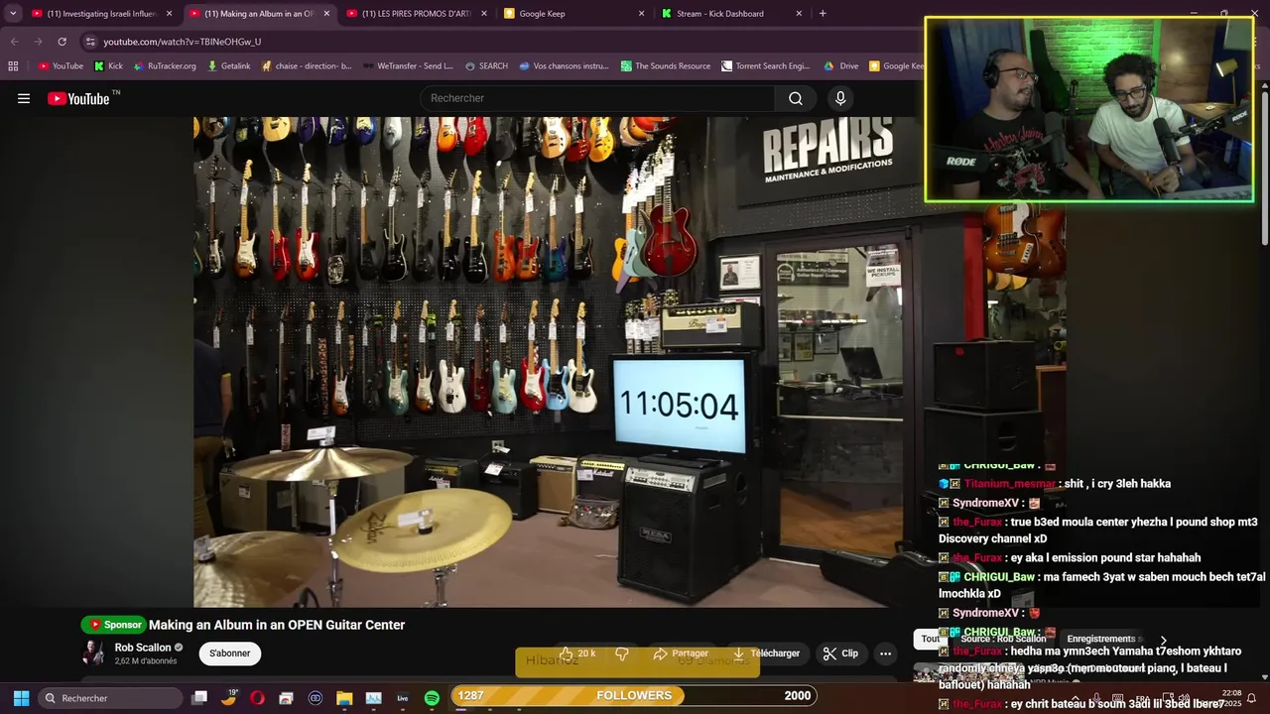Screen dimensions: 1270x714
Task: Close the Making an Album tab
Action: click(326, 14)
